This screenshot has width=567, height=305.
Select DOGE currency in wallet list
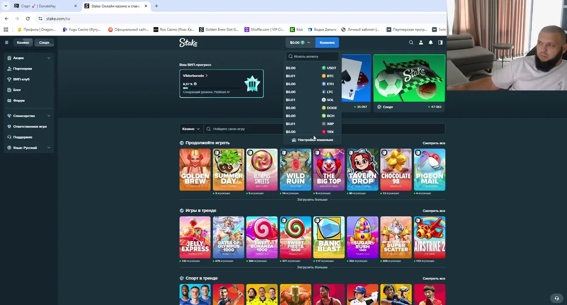(312, 108)
